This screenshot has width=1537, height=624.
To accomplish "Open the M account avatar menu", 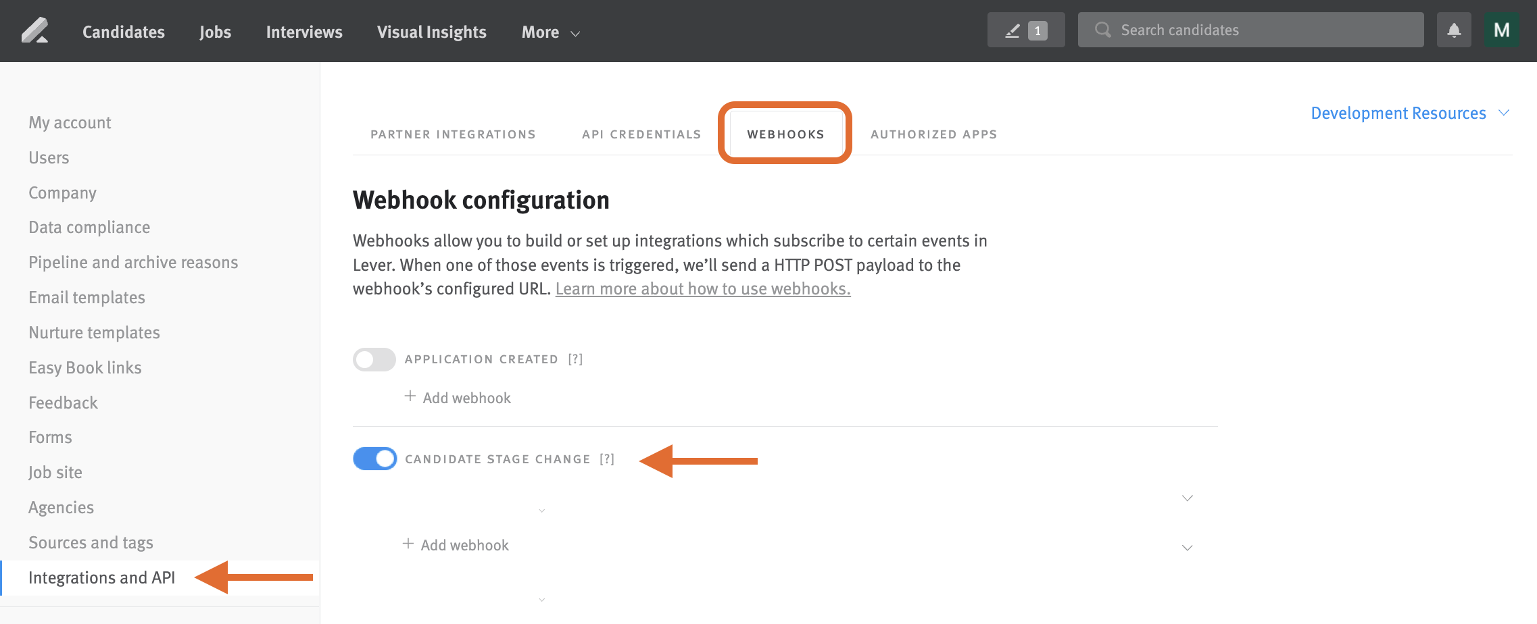I will pos(1502,30).
